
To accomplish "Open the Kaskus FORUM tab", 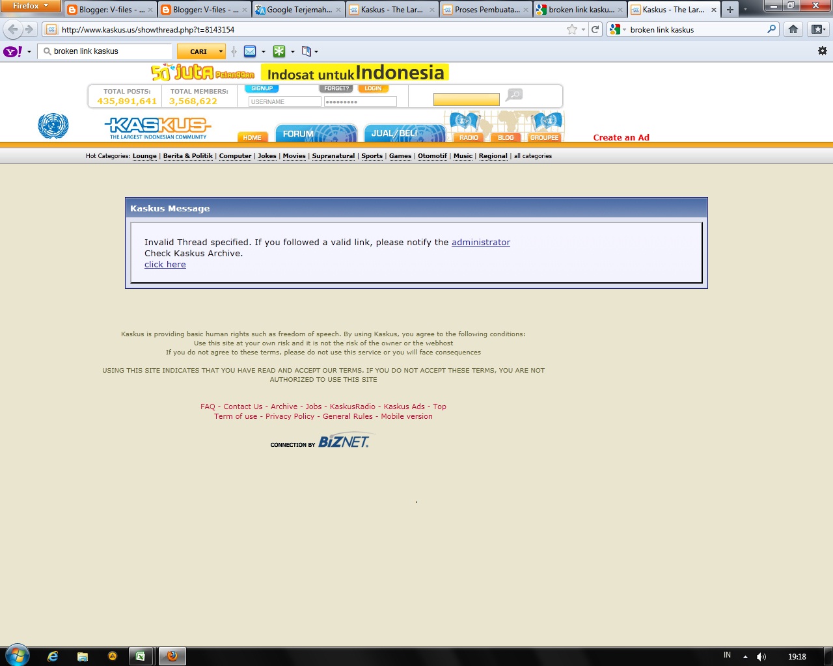I will (x=316, y=133).
